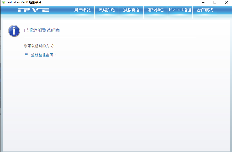Click the app icon in title bar
Screen dimensions: 232x152
[3, 2]
